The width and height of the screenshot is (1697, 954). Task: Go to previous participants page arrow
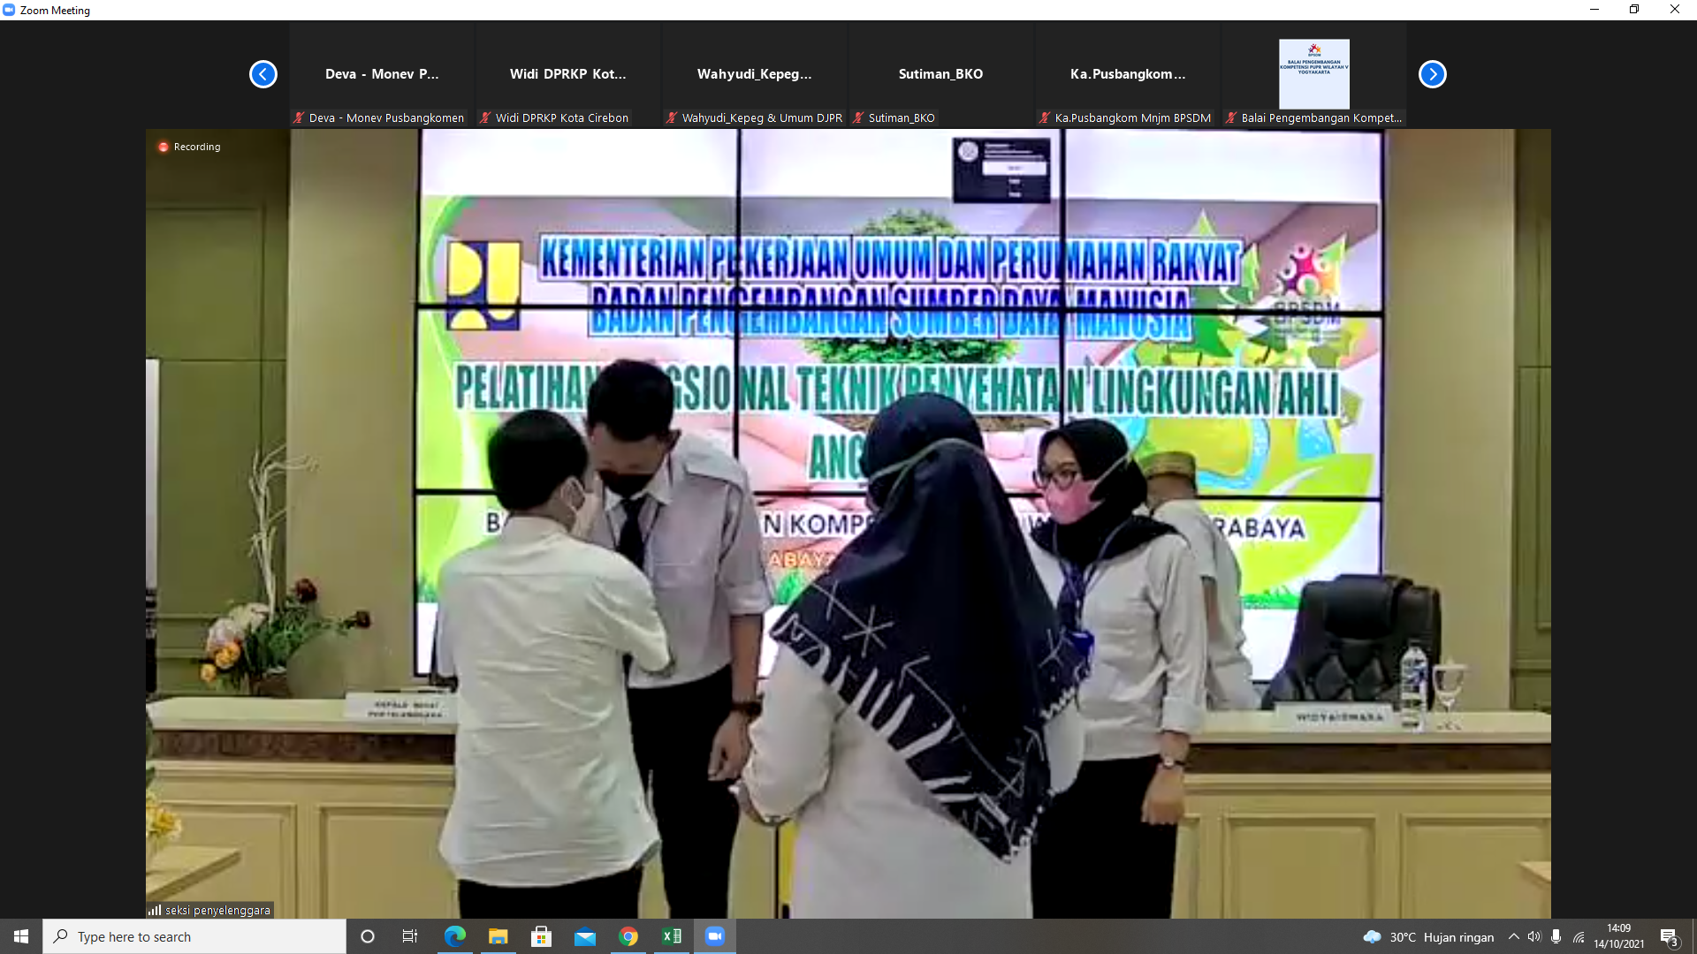click(x=263, y=74)
